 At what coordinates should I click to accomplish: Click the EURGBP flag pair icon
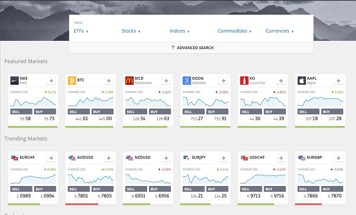click(x=302, y=158)
